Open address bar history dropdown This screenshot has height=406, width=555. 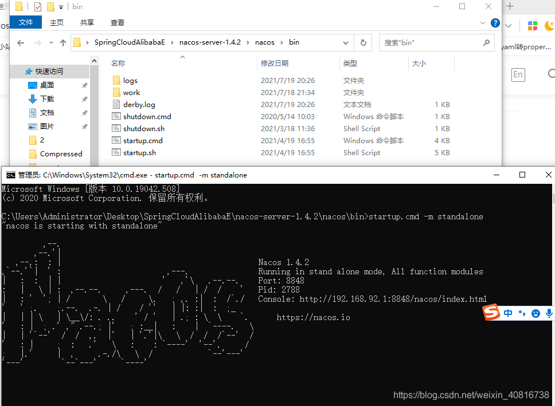coord(346,43)
